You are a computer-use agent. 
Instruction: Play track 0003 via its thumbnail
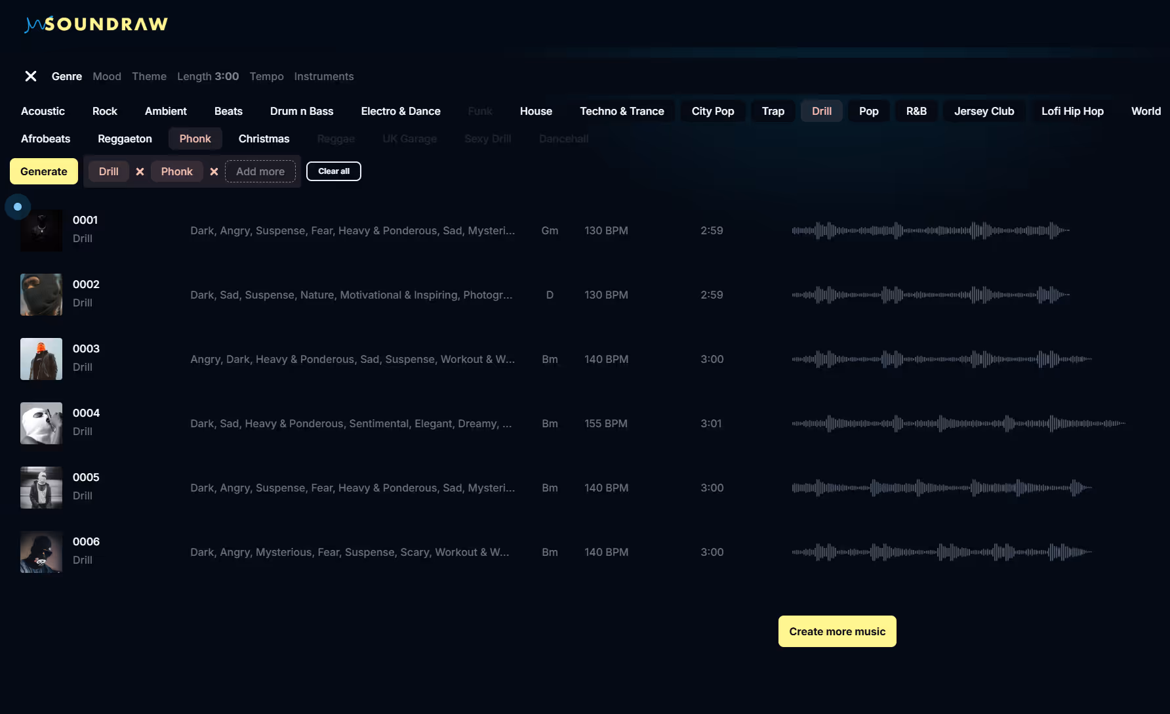[x=41, y=359]
